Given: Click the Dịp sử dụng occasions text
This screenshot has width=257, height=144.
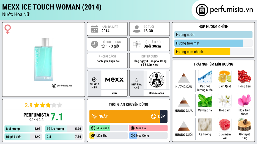Looking at the screenshot, I should 150,63.
